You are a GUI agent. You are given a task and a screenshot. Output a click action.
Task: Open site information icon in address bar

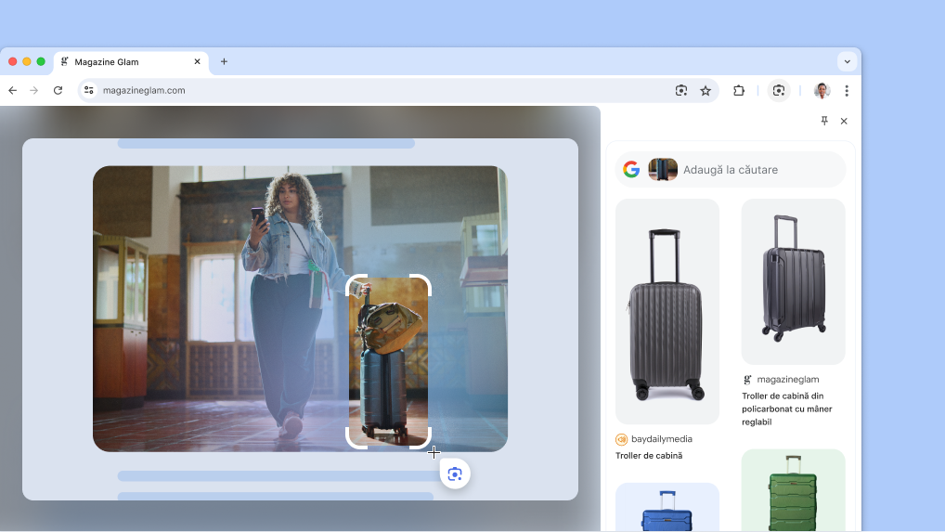(88, 90)
